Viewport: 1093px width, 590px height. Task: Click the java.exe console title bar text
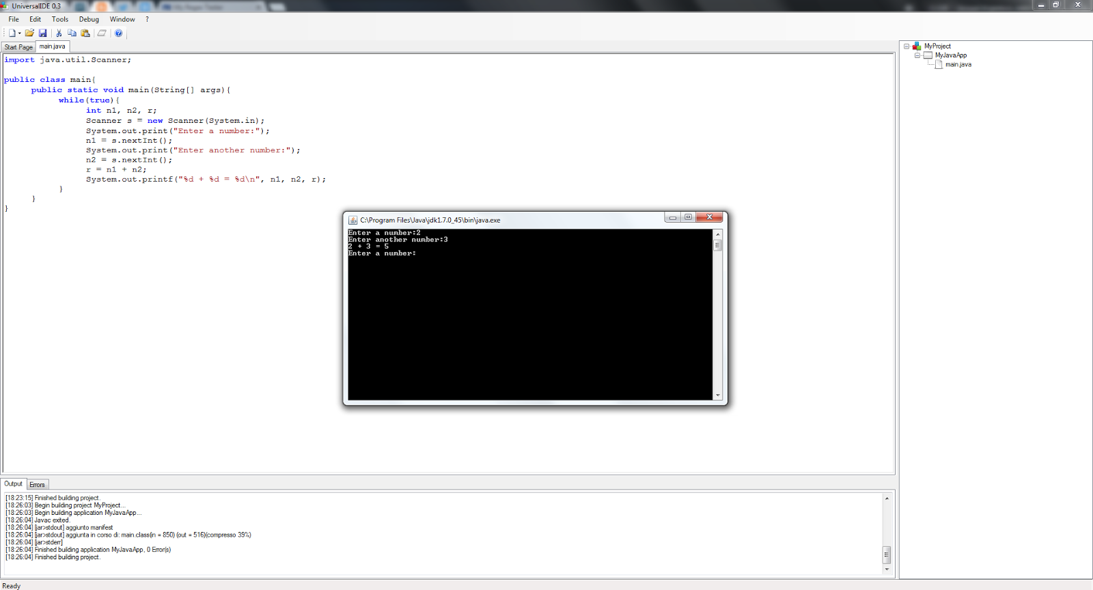430,220
